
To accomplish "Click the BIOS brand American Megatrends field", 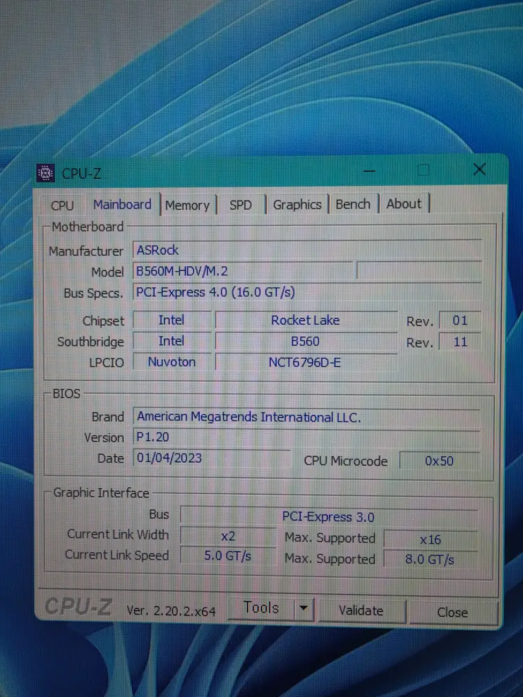I will pos(307,417).
